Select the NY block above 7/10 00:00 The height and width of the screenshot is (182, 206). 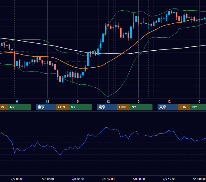coord(198,107)
